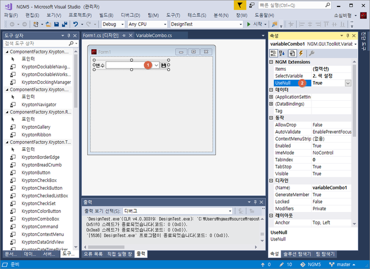Click the Save All toolbar icon
Viewport: 370px width, 269px height.
point(64,24)
